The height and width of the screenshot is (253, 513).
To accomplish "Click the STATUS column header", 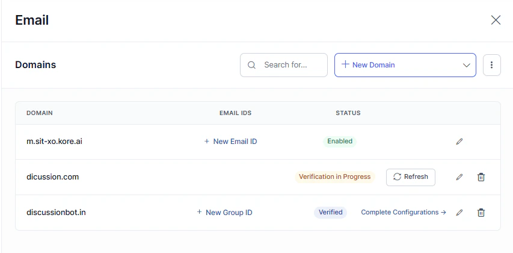I will pos(348,113).
